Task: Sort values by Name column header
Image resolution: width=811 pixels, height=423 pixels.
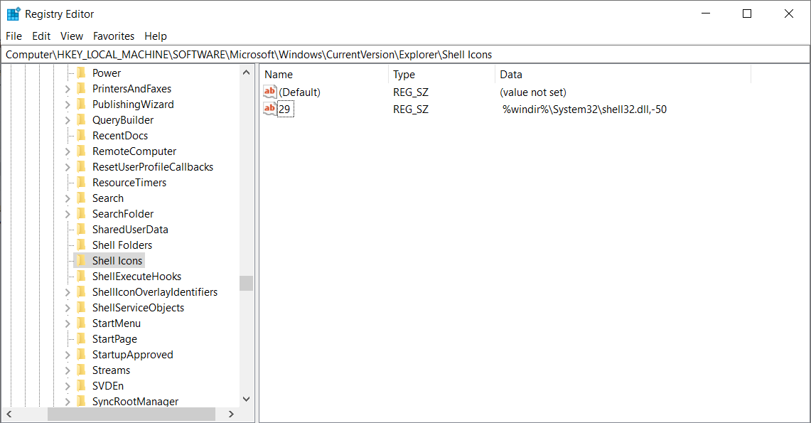Action: pos(323,75)
